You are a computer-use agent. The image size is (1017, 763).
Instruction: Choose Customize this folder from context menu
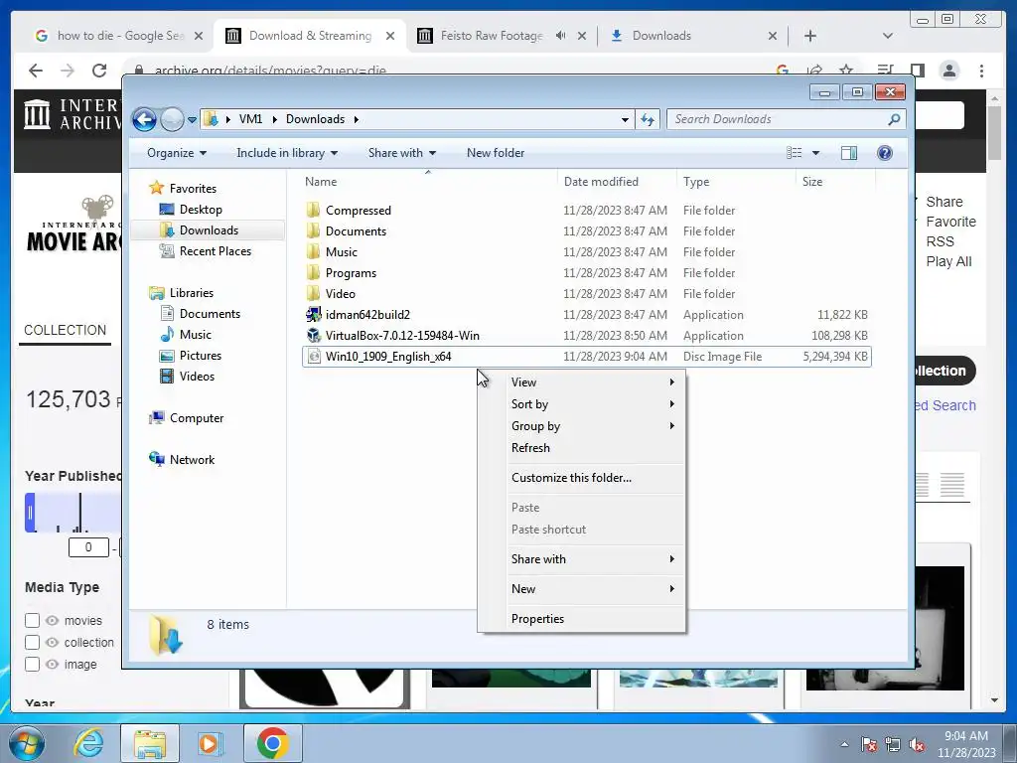[581, 478]
